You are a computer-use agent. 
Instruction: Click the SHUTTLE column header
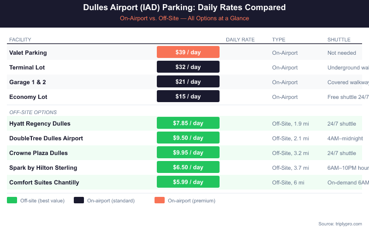coord(339,40)
